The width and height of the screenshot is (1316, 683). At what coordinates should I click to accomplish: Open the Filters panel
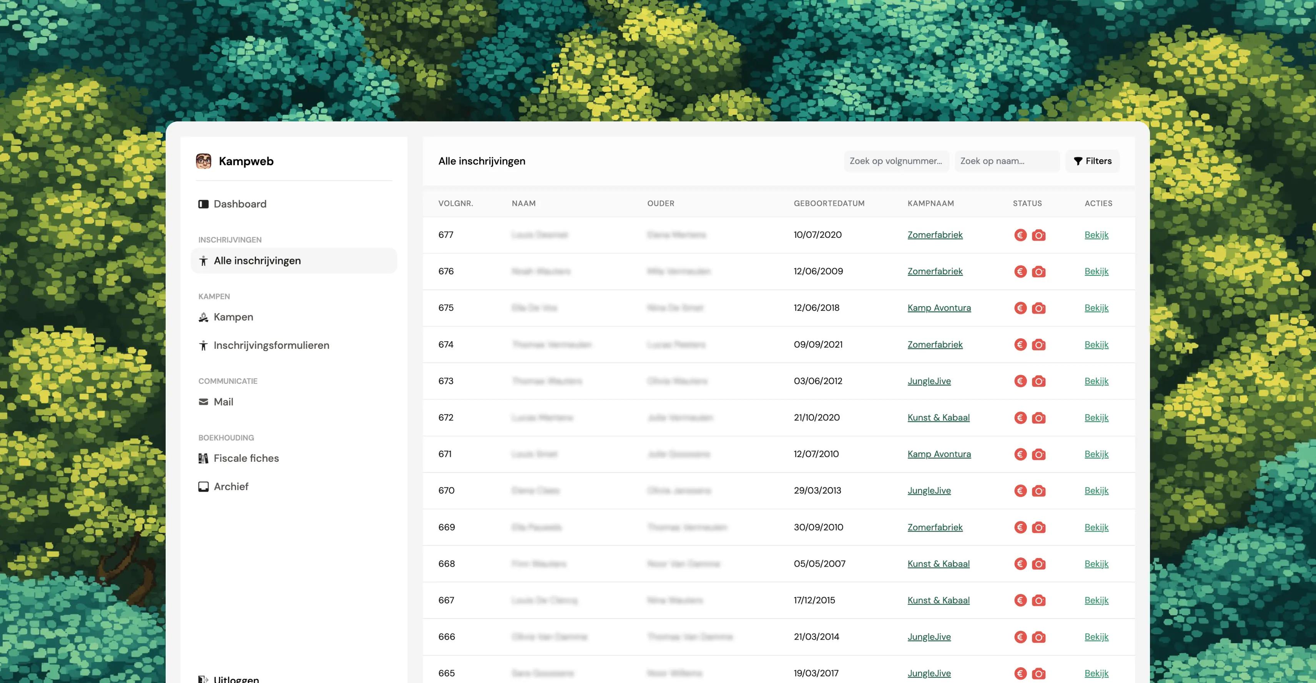(x=1092, y=161)
